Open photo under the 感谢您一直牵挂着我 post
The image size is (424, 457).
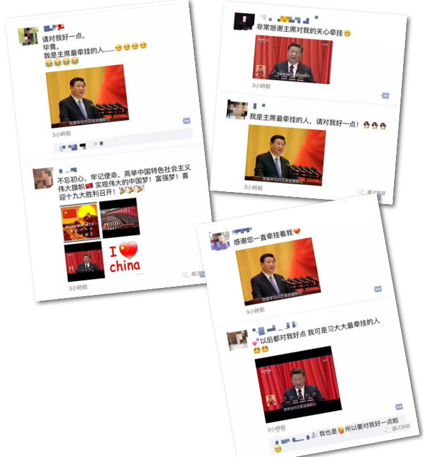(278, 271)
